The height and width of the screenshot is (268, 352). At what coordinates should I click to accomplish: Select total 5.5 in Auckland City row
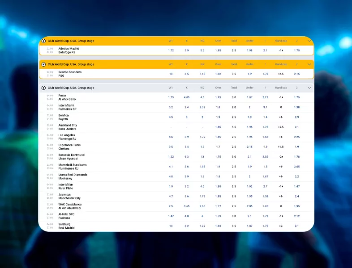[x=234, y=127]
